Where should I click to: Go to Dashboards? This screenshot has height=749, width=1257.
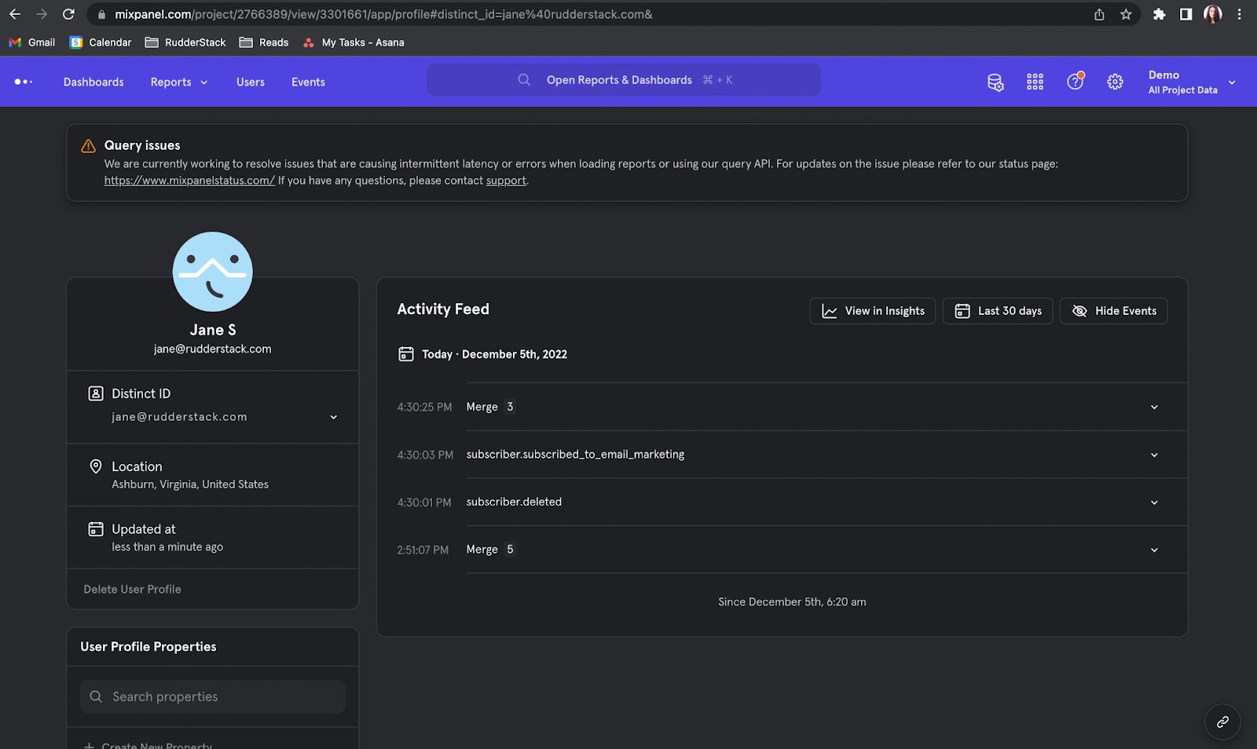click(x=93, y=82)
